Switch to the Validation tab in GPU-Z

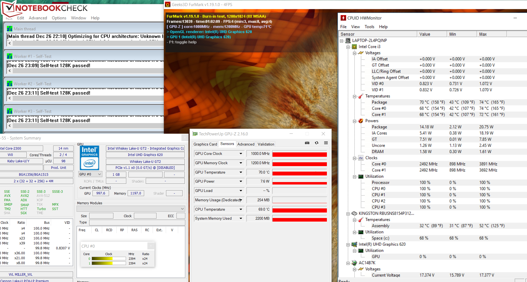coord(266,144)
